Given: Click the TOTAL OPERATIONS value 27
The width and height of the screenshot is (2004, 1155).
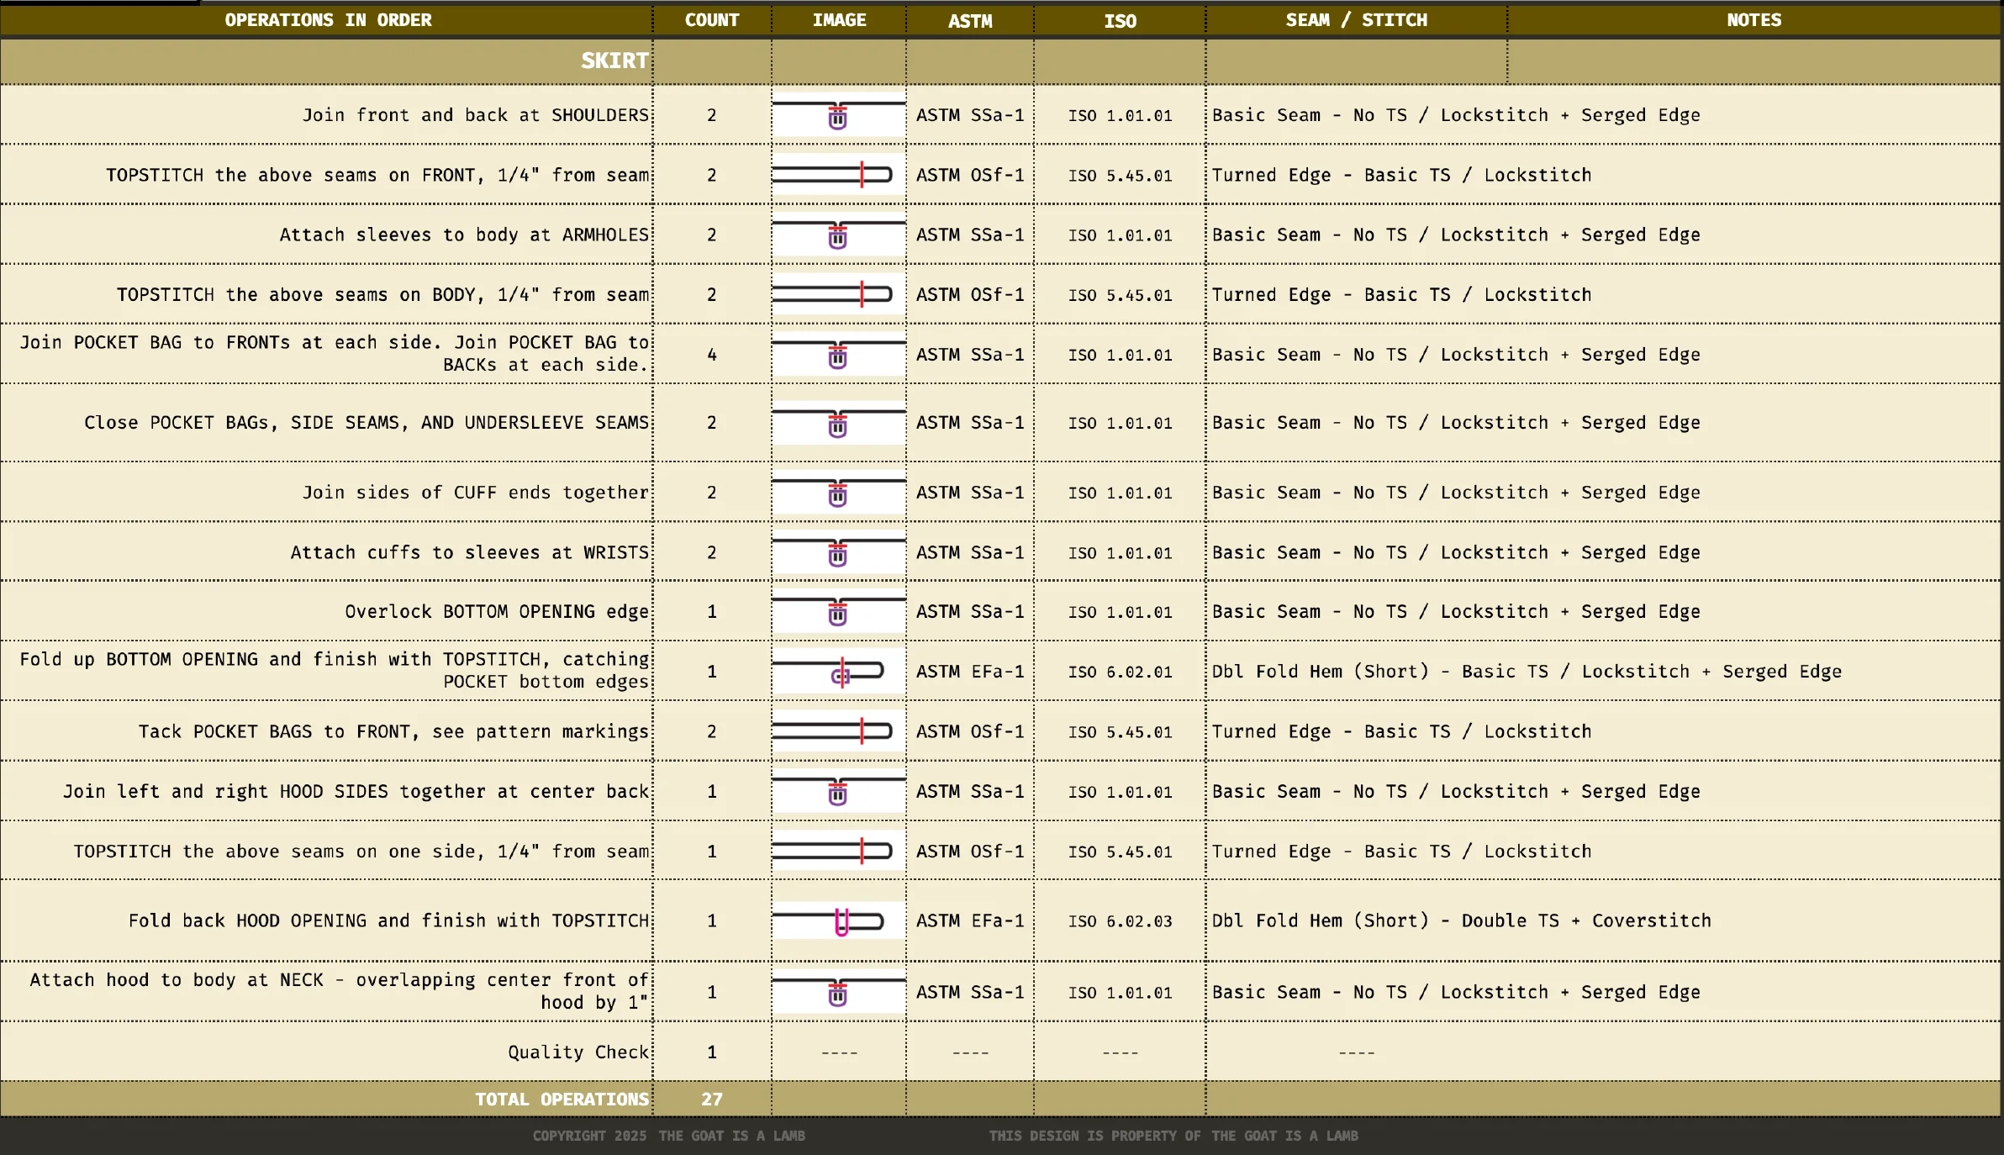Looking at the screenshot, I should pyautogui.click(x=711, y=1100).
